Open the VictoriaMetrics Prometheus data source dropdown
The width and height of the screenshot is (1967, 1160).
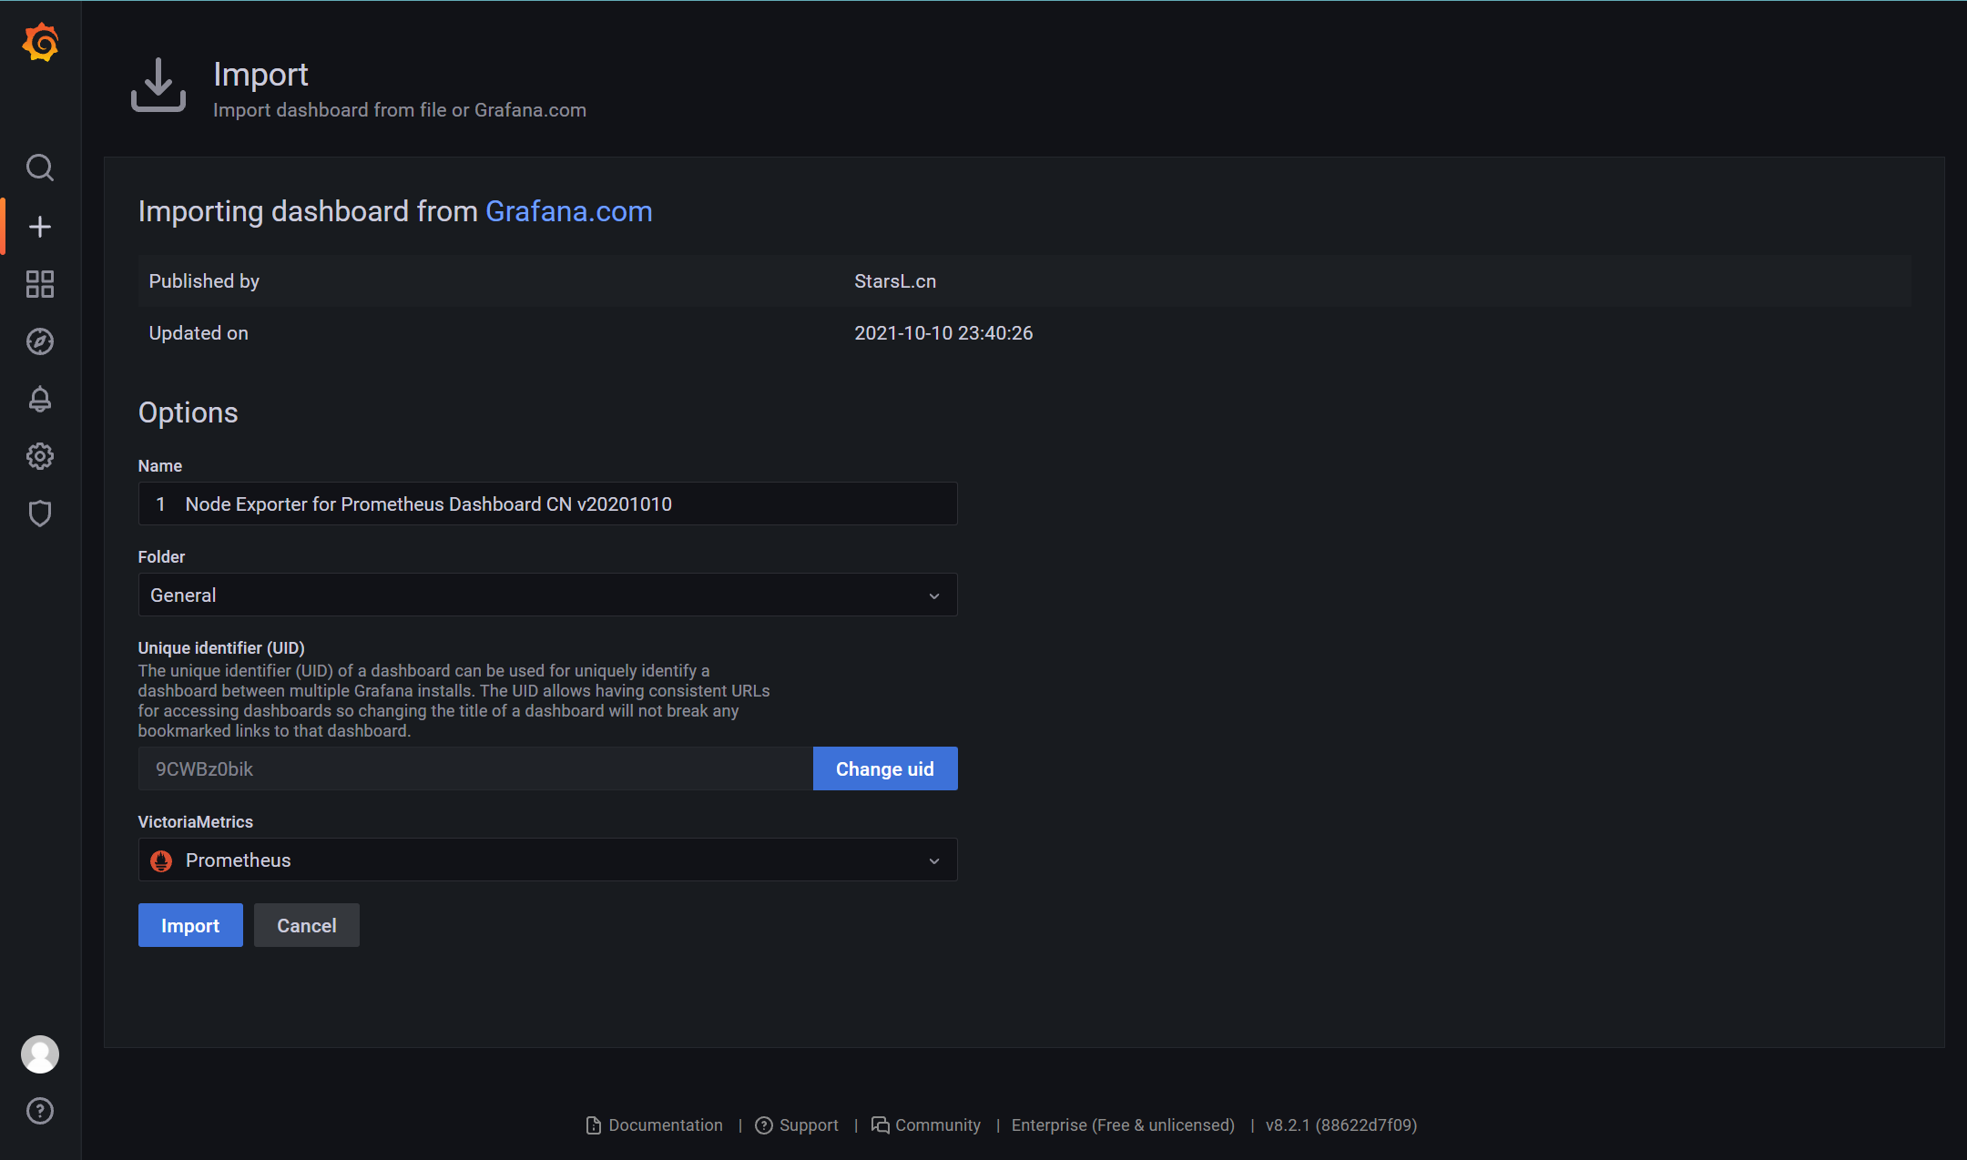(x=546, y=860)
